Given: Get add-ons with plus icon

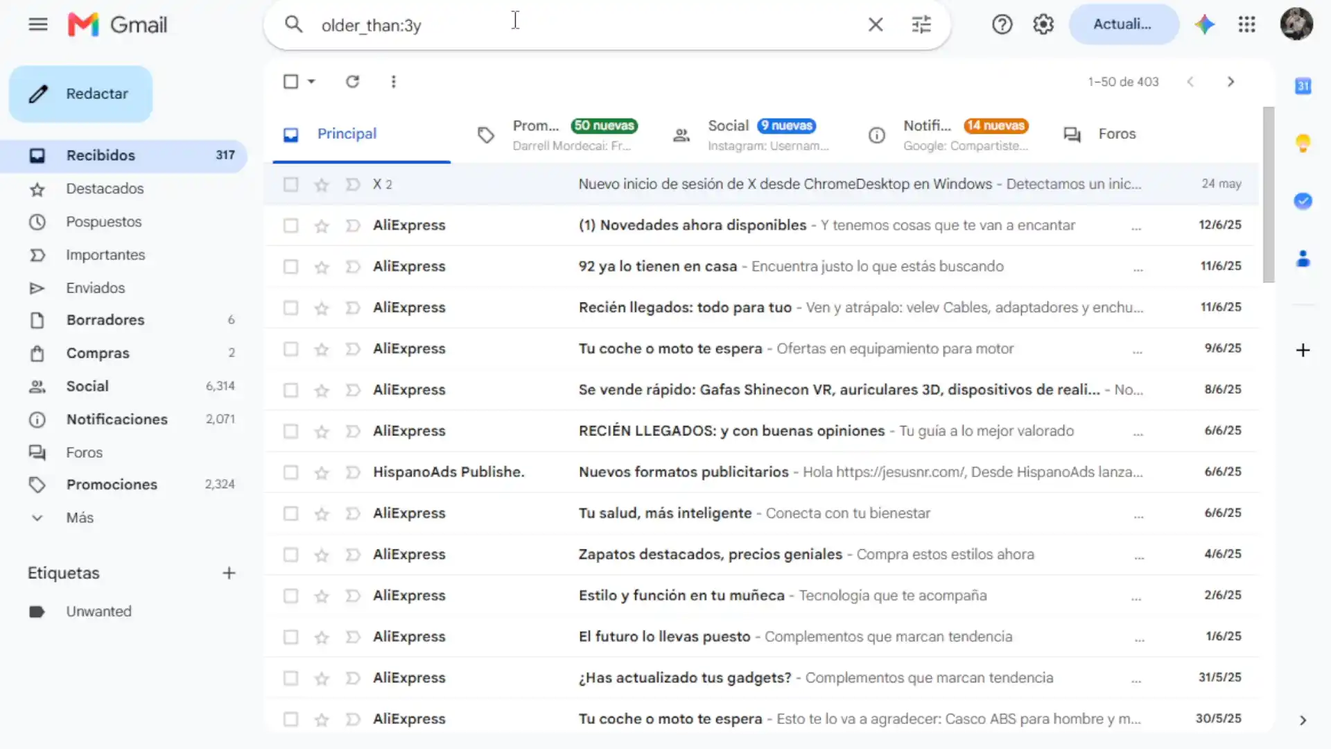Looking at the screenshot, I should tap(1303, 350).
